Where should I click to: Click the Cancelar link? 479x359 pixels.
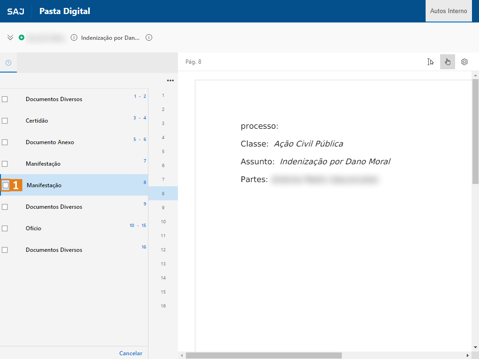point(131,353)
